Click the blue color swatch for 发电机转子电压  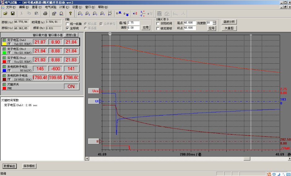coord(4,70)
